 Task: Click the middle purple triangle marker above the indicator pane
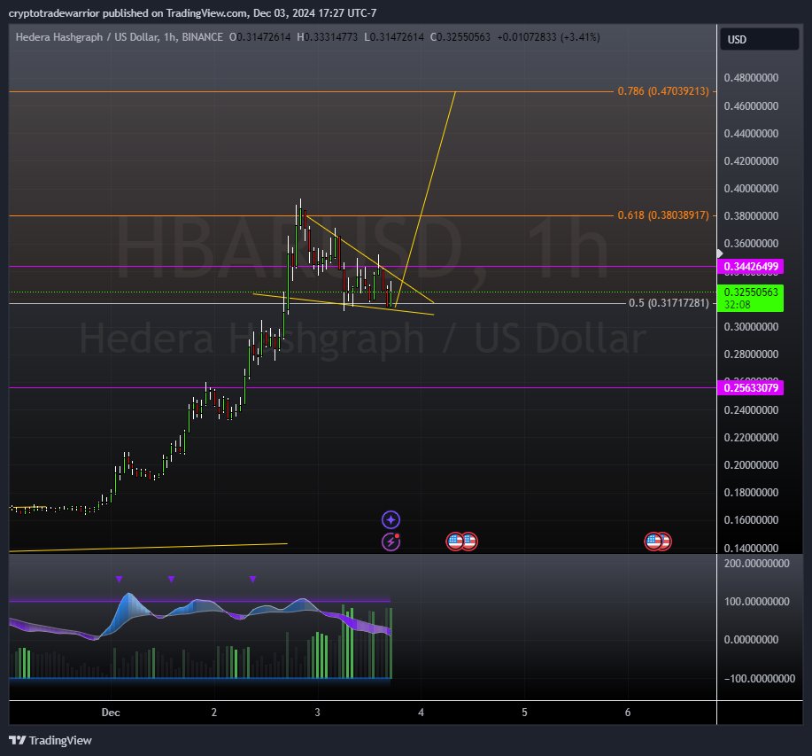click(x=171, y=579)
